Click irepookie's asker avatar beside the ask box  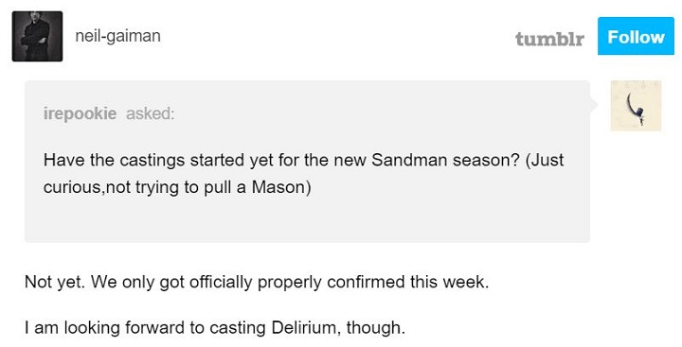click(636, 106)
